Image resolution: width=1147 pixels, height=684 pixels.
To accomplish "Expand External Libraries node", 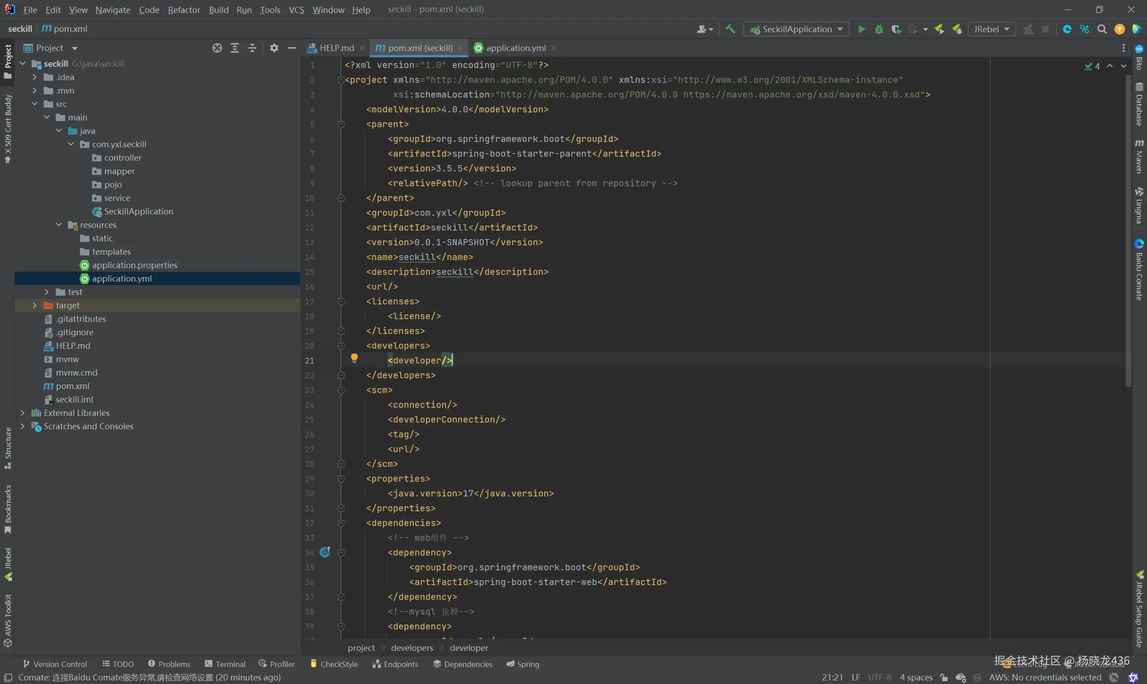I will click(x=22, y=413).
